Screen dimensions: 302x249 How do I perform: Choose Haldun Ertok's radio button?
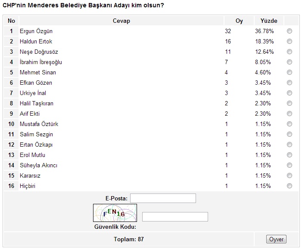coord(289,41)
